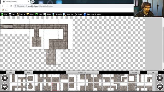This screenshot has height=92, width=164.
Task: Reload the Tiamat page
Action: (x=11, y=6)
